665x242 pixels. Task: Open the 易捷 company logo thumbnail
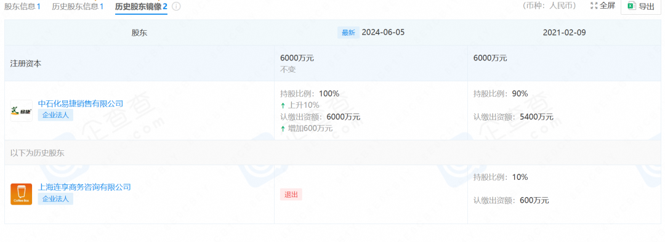point(21,111)
